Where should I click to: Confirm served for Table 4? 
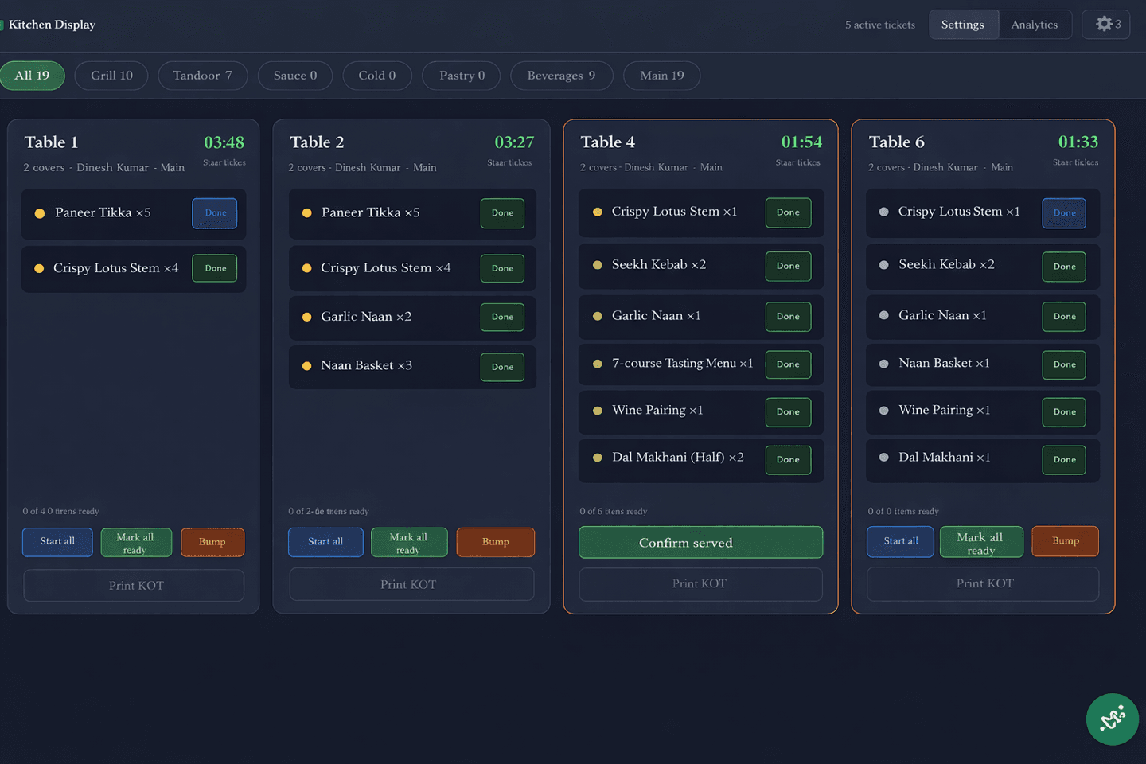[x=700, y=542]
